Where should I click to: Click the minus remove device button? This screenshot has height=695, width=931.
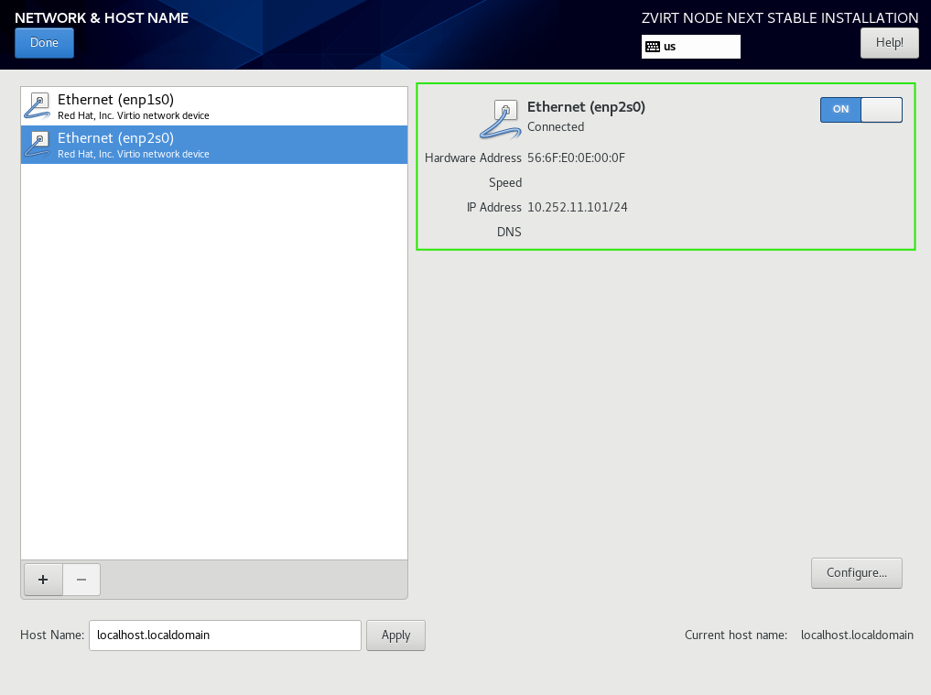[81, 579]
